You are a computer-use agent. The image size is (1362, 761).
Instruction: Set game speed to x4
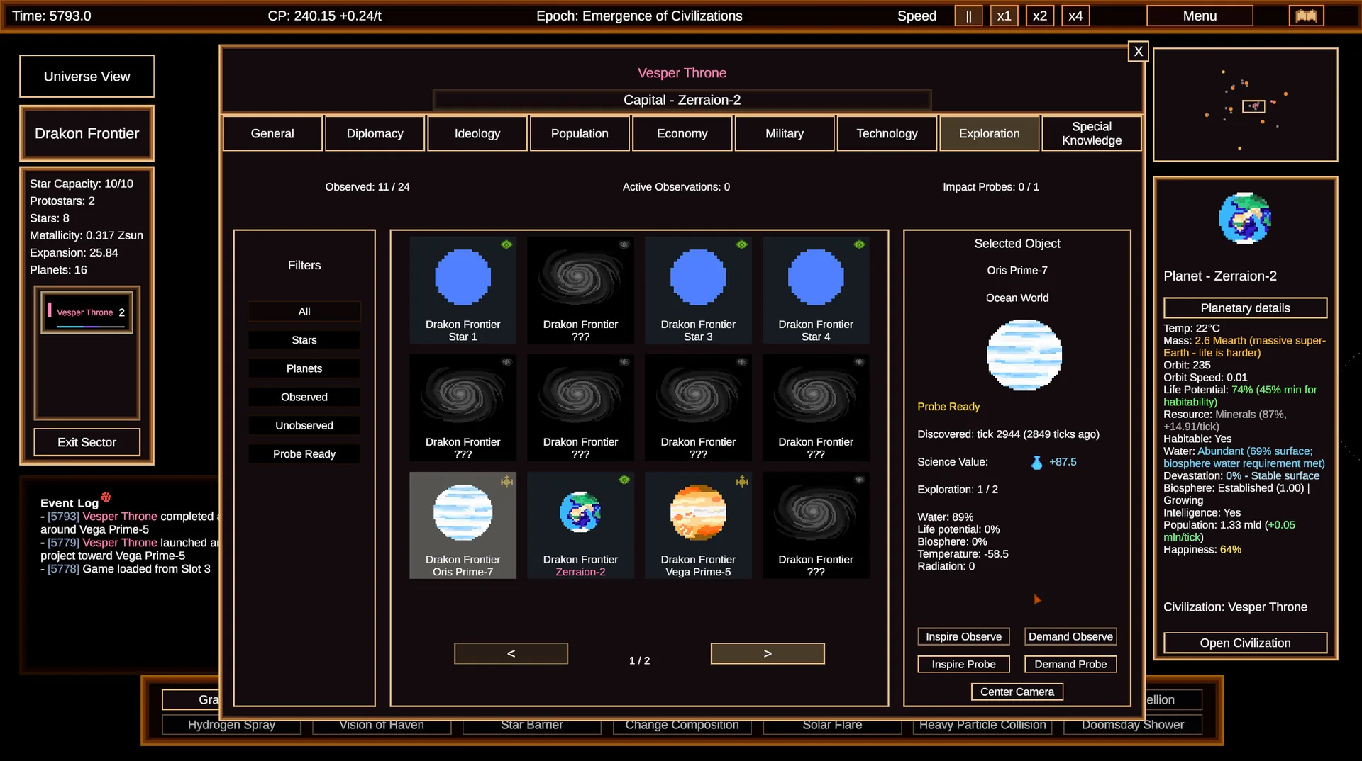1075,16
